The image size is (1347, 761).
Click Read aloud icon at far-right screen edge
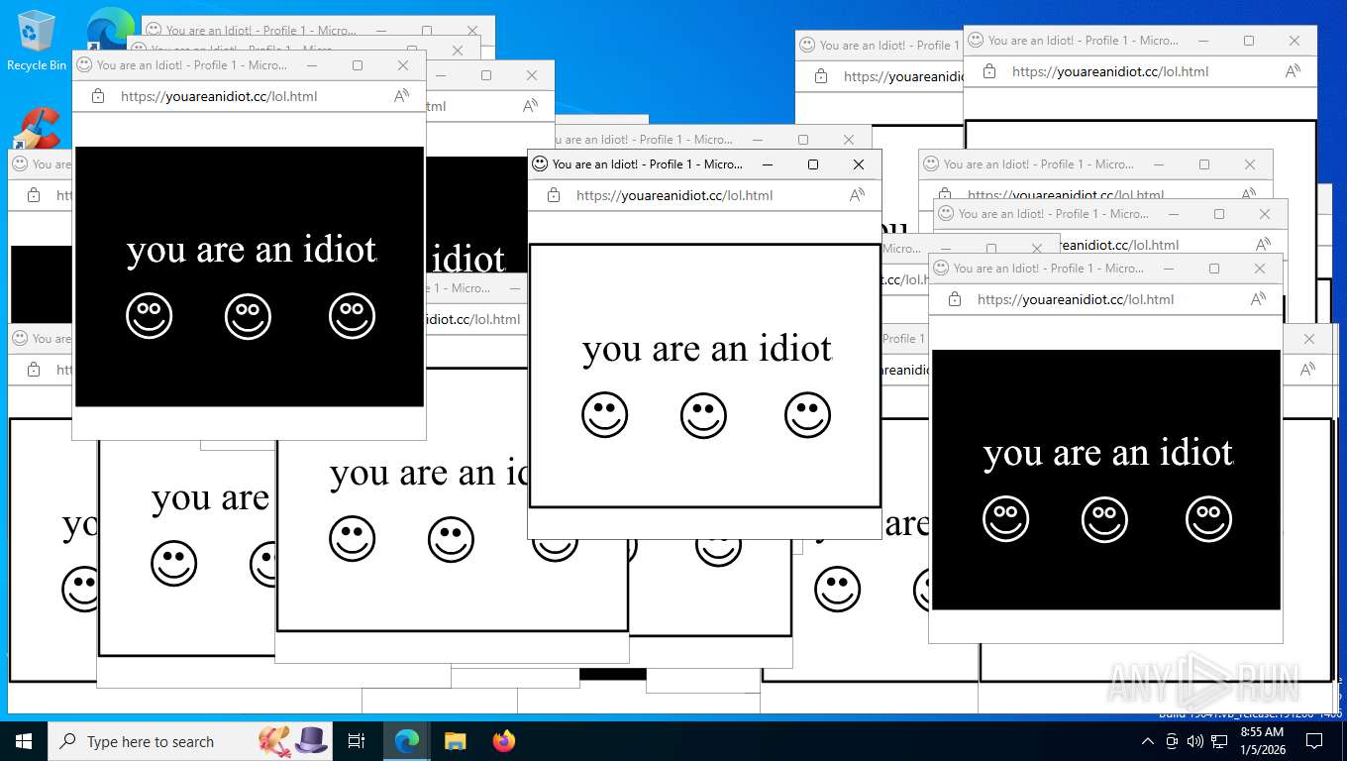pyautogui.click(x=1308, y=369)
